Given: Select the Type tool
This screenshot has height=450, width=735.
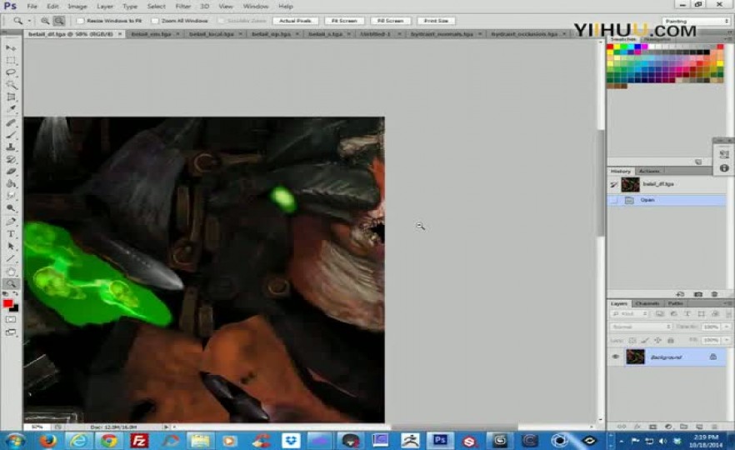Looking at the screenshot, I should (x=11, y=234).
